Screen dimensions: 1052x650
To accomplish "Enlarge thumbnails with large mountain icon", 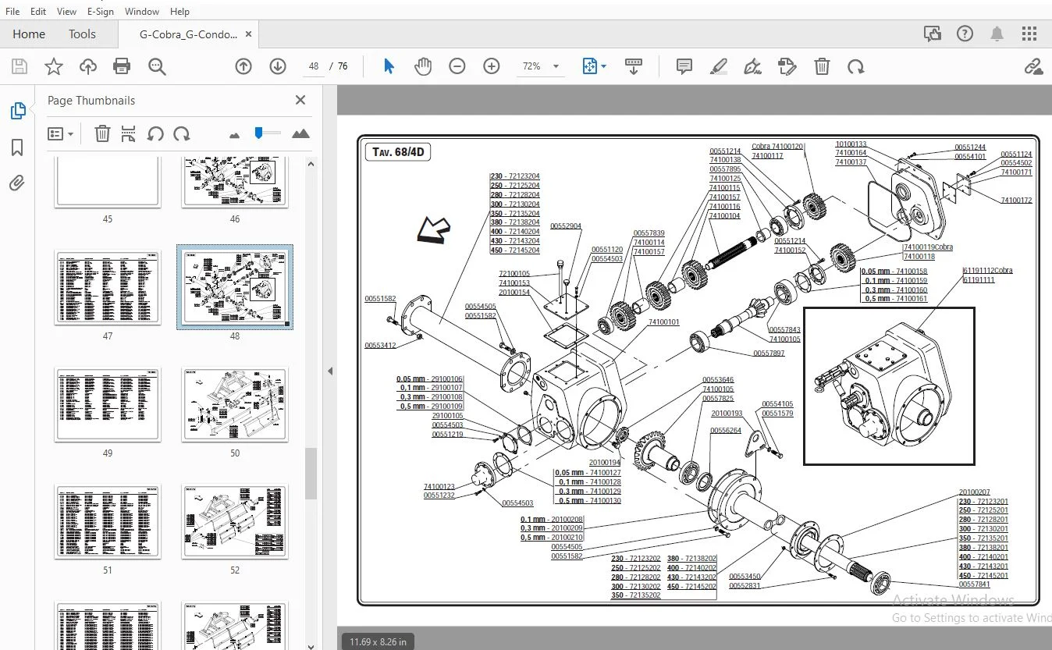I will [x=300, y=134].
